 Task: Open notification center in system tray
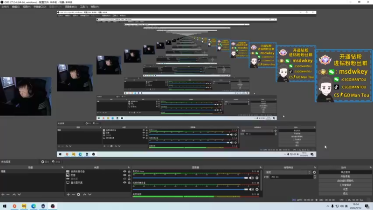tap(367, 206)
